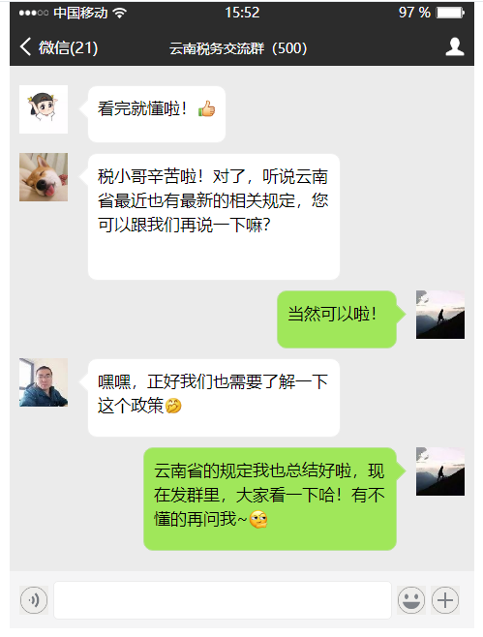The width and height of the screenshot is (483, 637).
Task: Open the Shiba dog avatar profile
Action: (44, 177)
